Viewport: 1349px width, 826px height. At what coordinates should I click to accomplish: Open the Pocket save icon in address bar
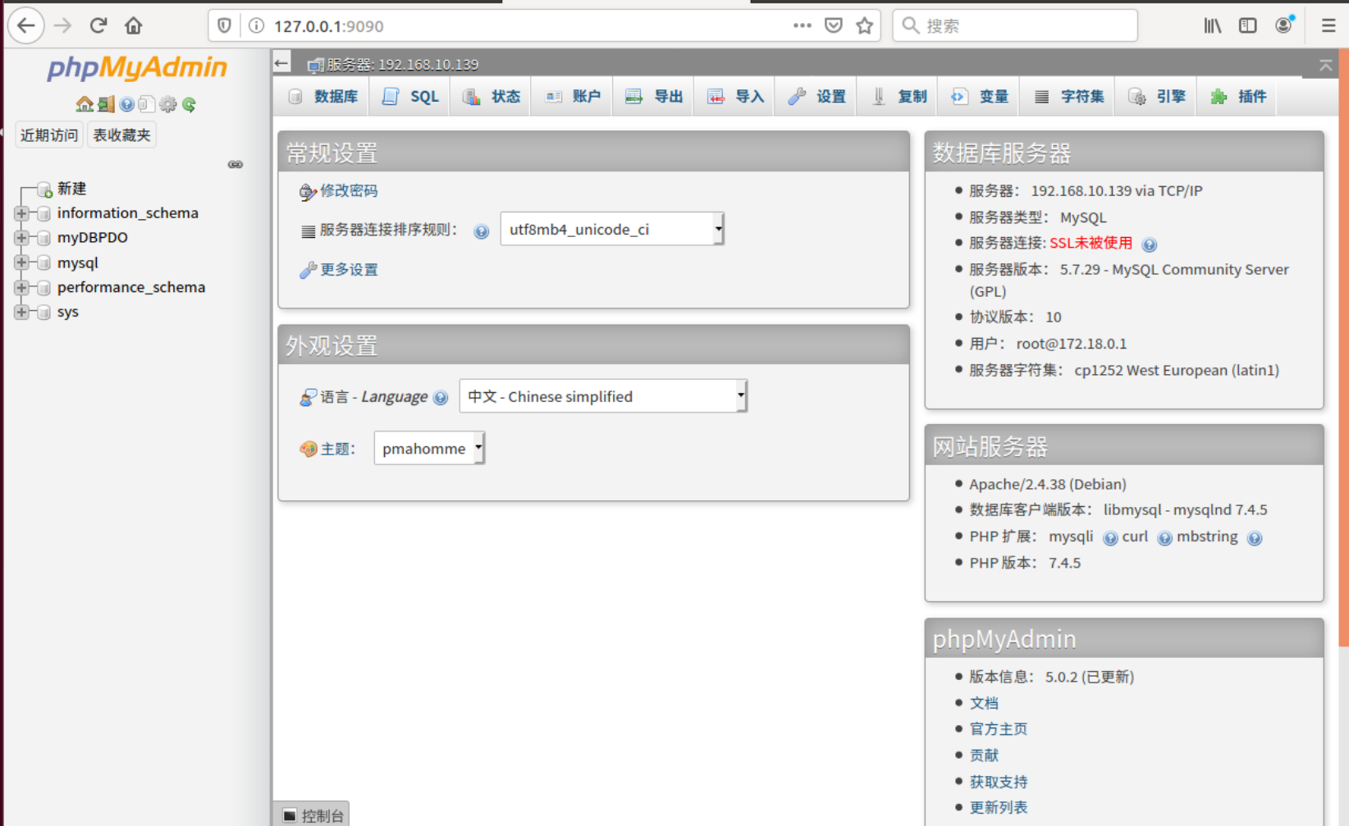click(834, 25)
